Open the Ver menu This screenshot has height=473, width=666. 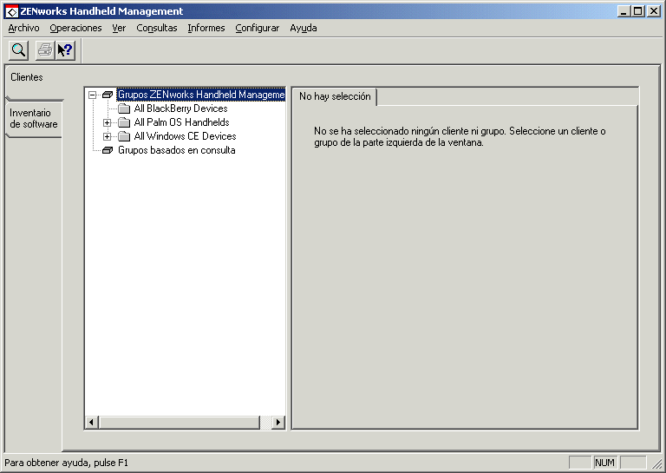pos(119,28)
